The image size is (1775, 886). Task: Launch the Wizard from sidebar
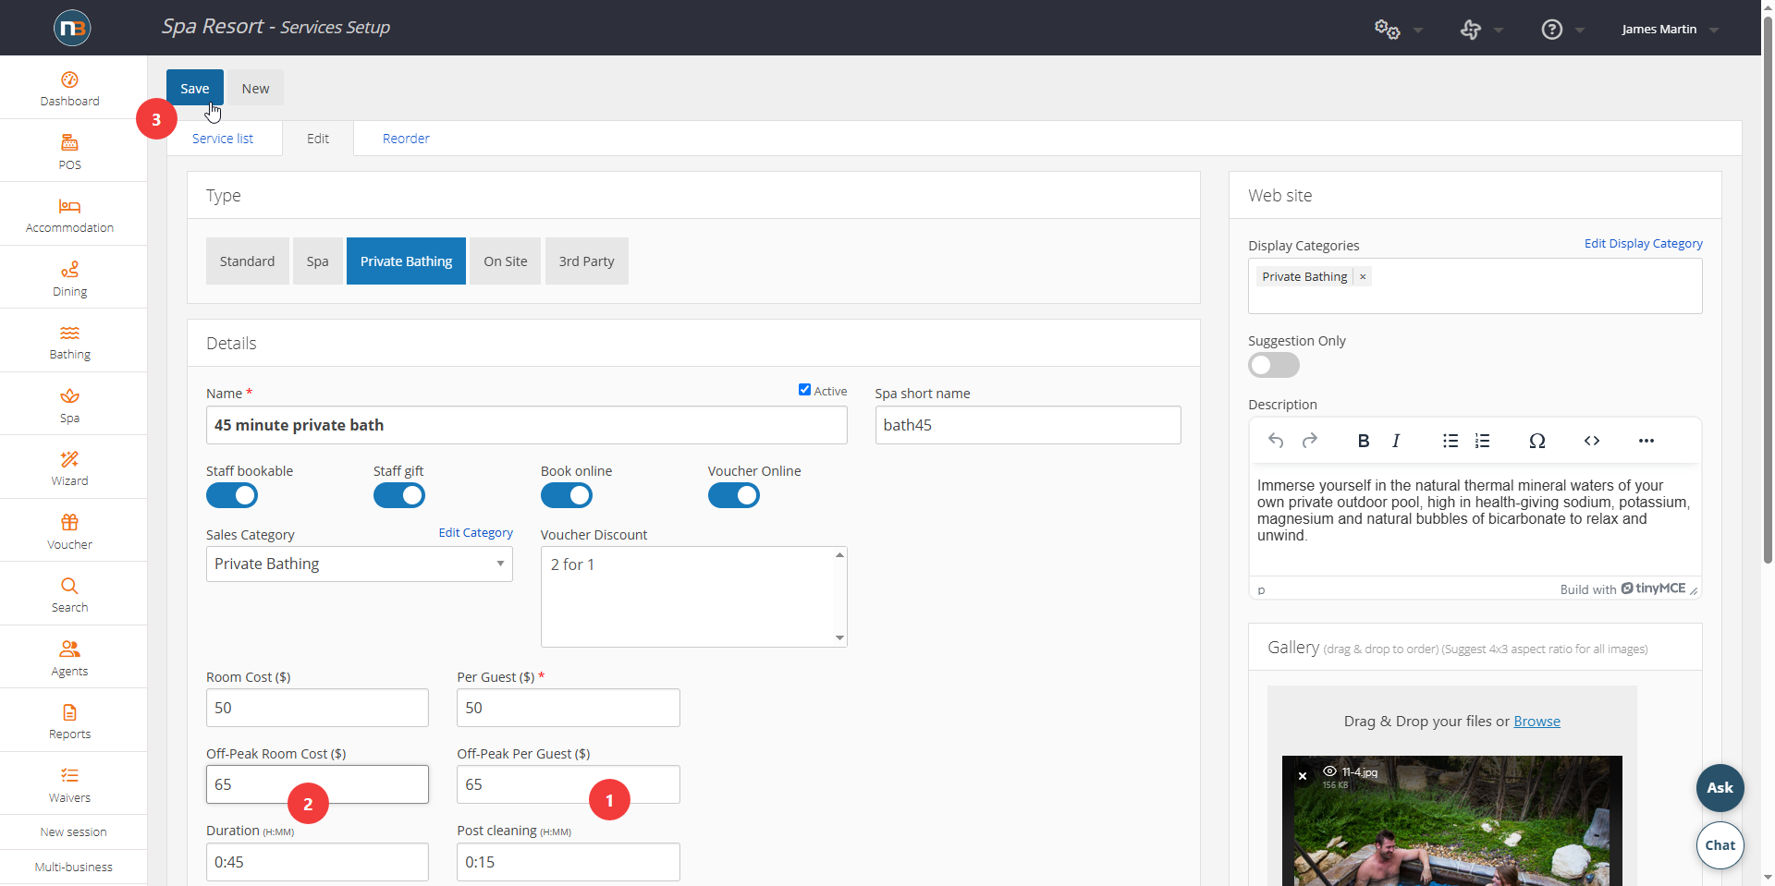click(70, 468)
